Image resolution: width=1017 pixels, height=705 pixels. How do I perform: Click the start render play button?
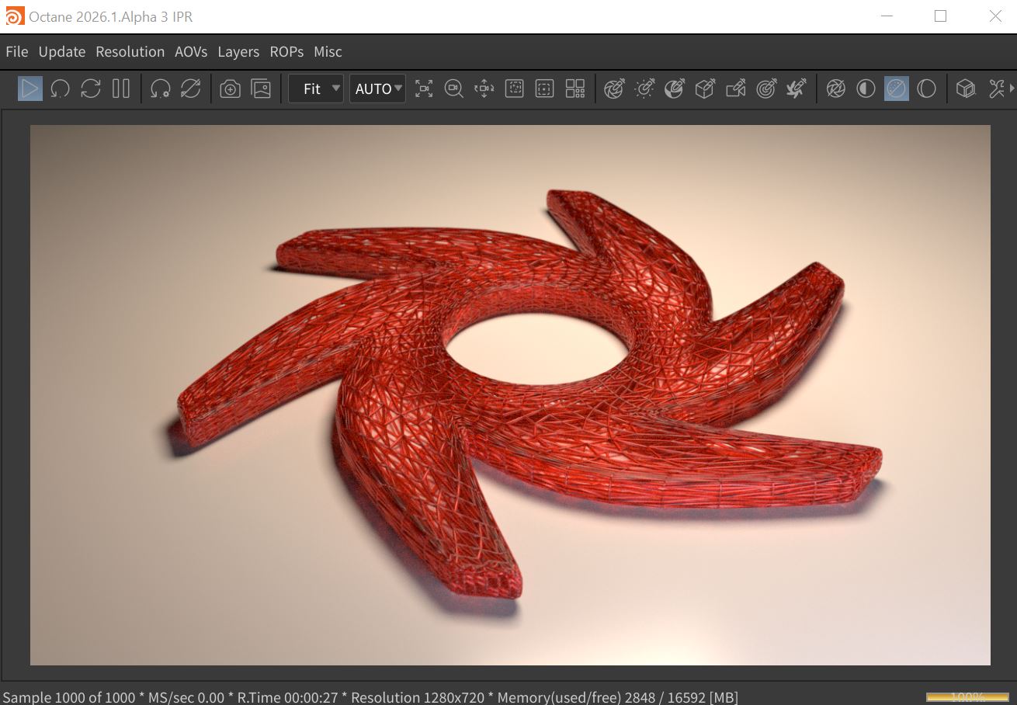pos(30,89)
